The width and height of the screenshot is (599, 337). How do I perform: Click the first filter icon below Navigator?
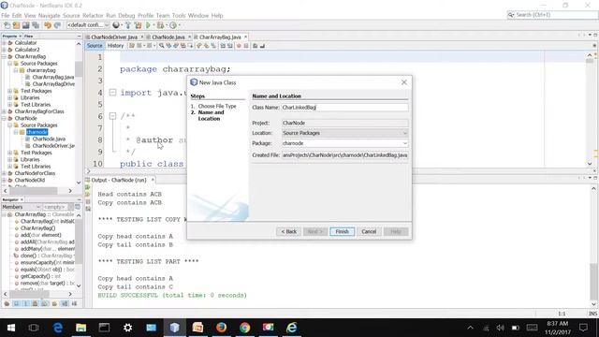click(7, 303)
